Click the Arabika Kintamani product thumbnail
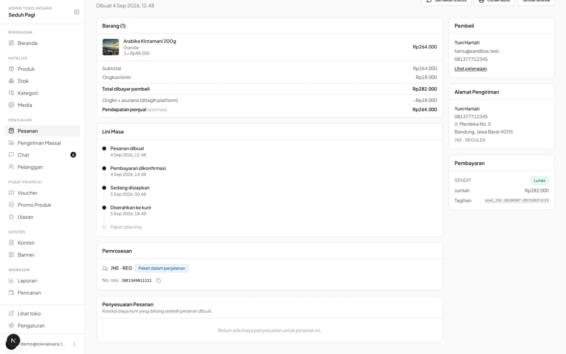The image size is (566, 354). 111,47
